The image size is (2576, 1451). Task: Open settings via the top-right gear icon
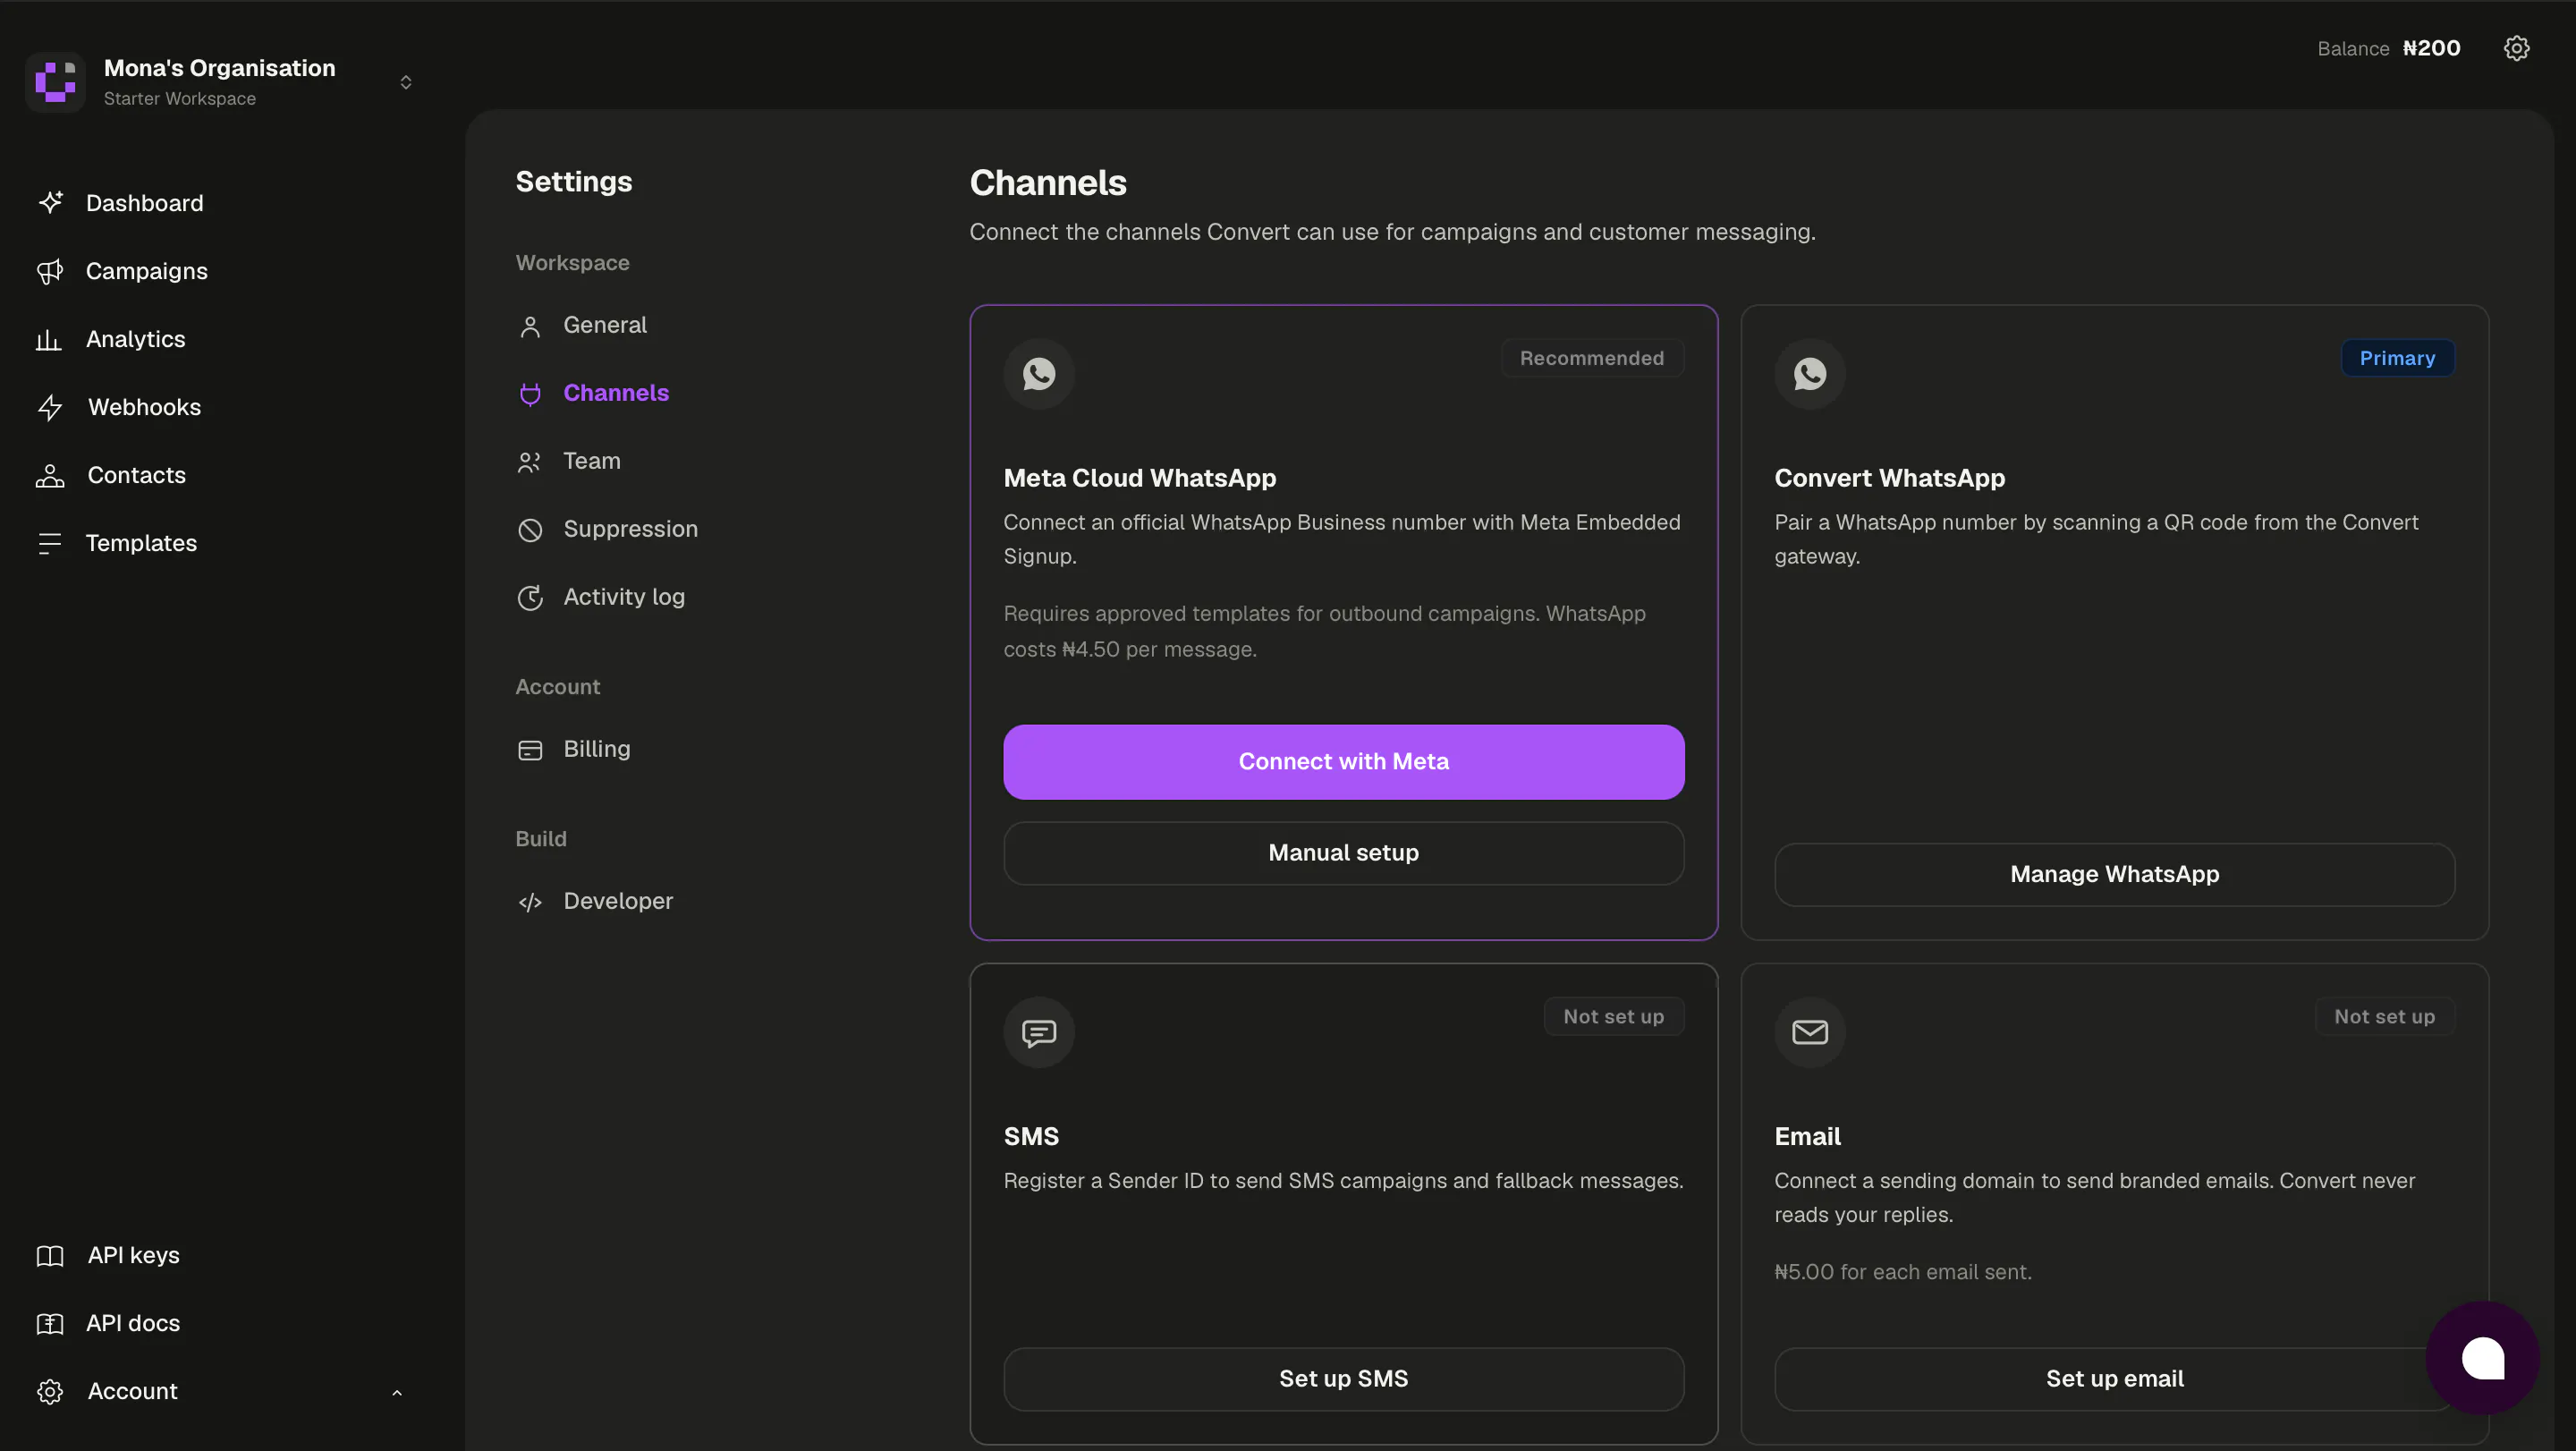click(2516, 48)
